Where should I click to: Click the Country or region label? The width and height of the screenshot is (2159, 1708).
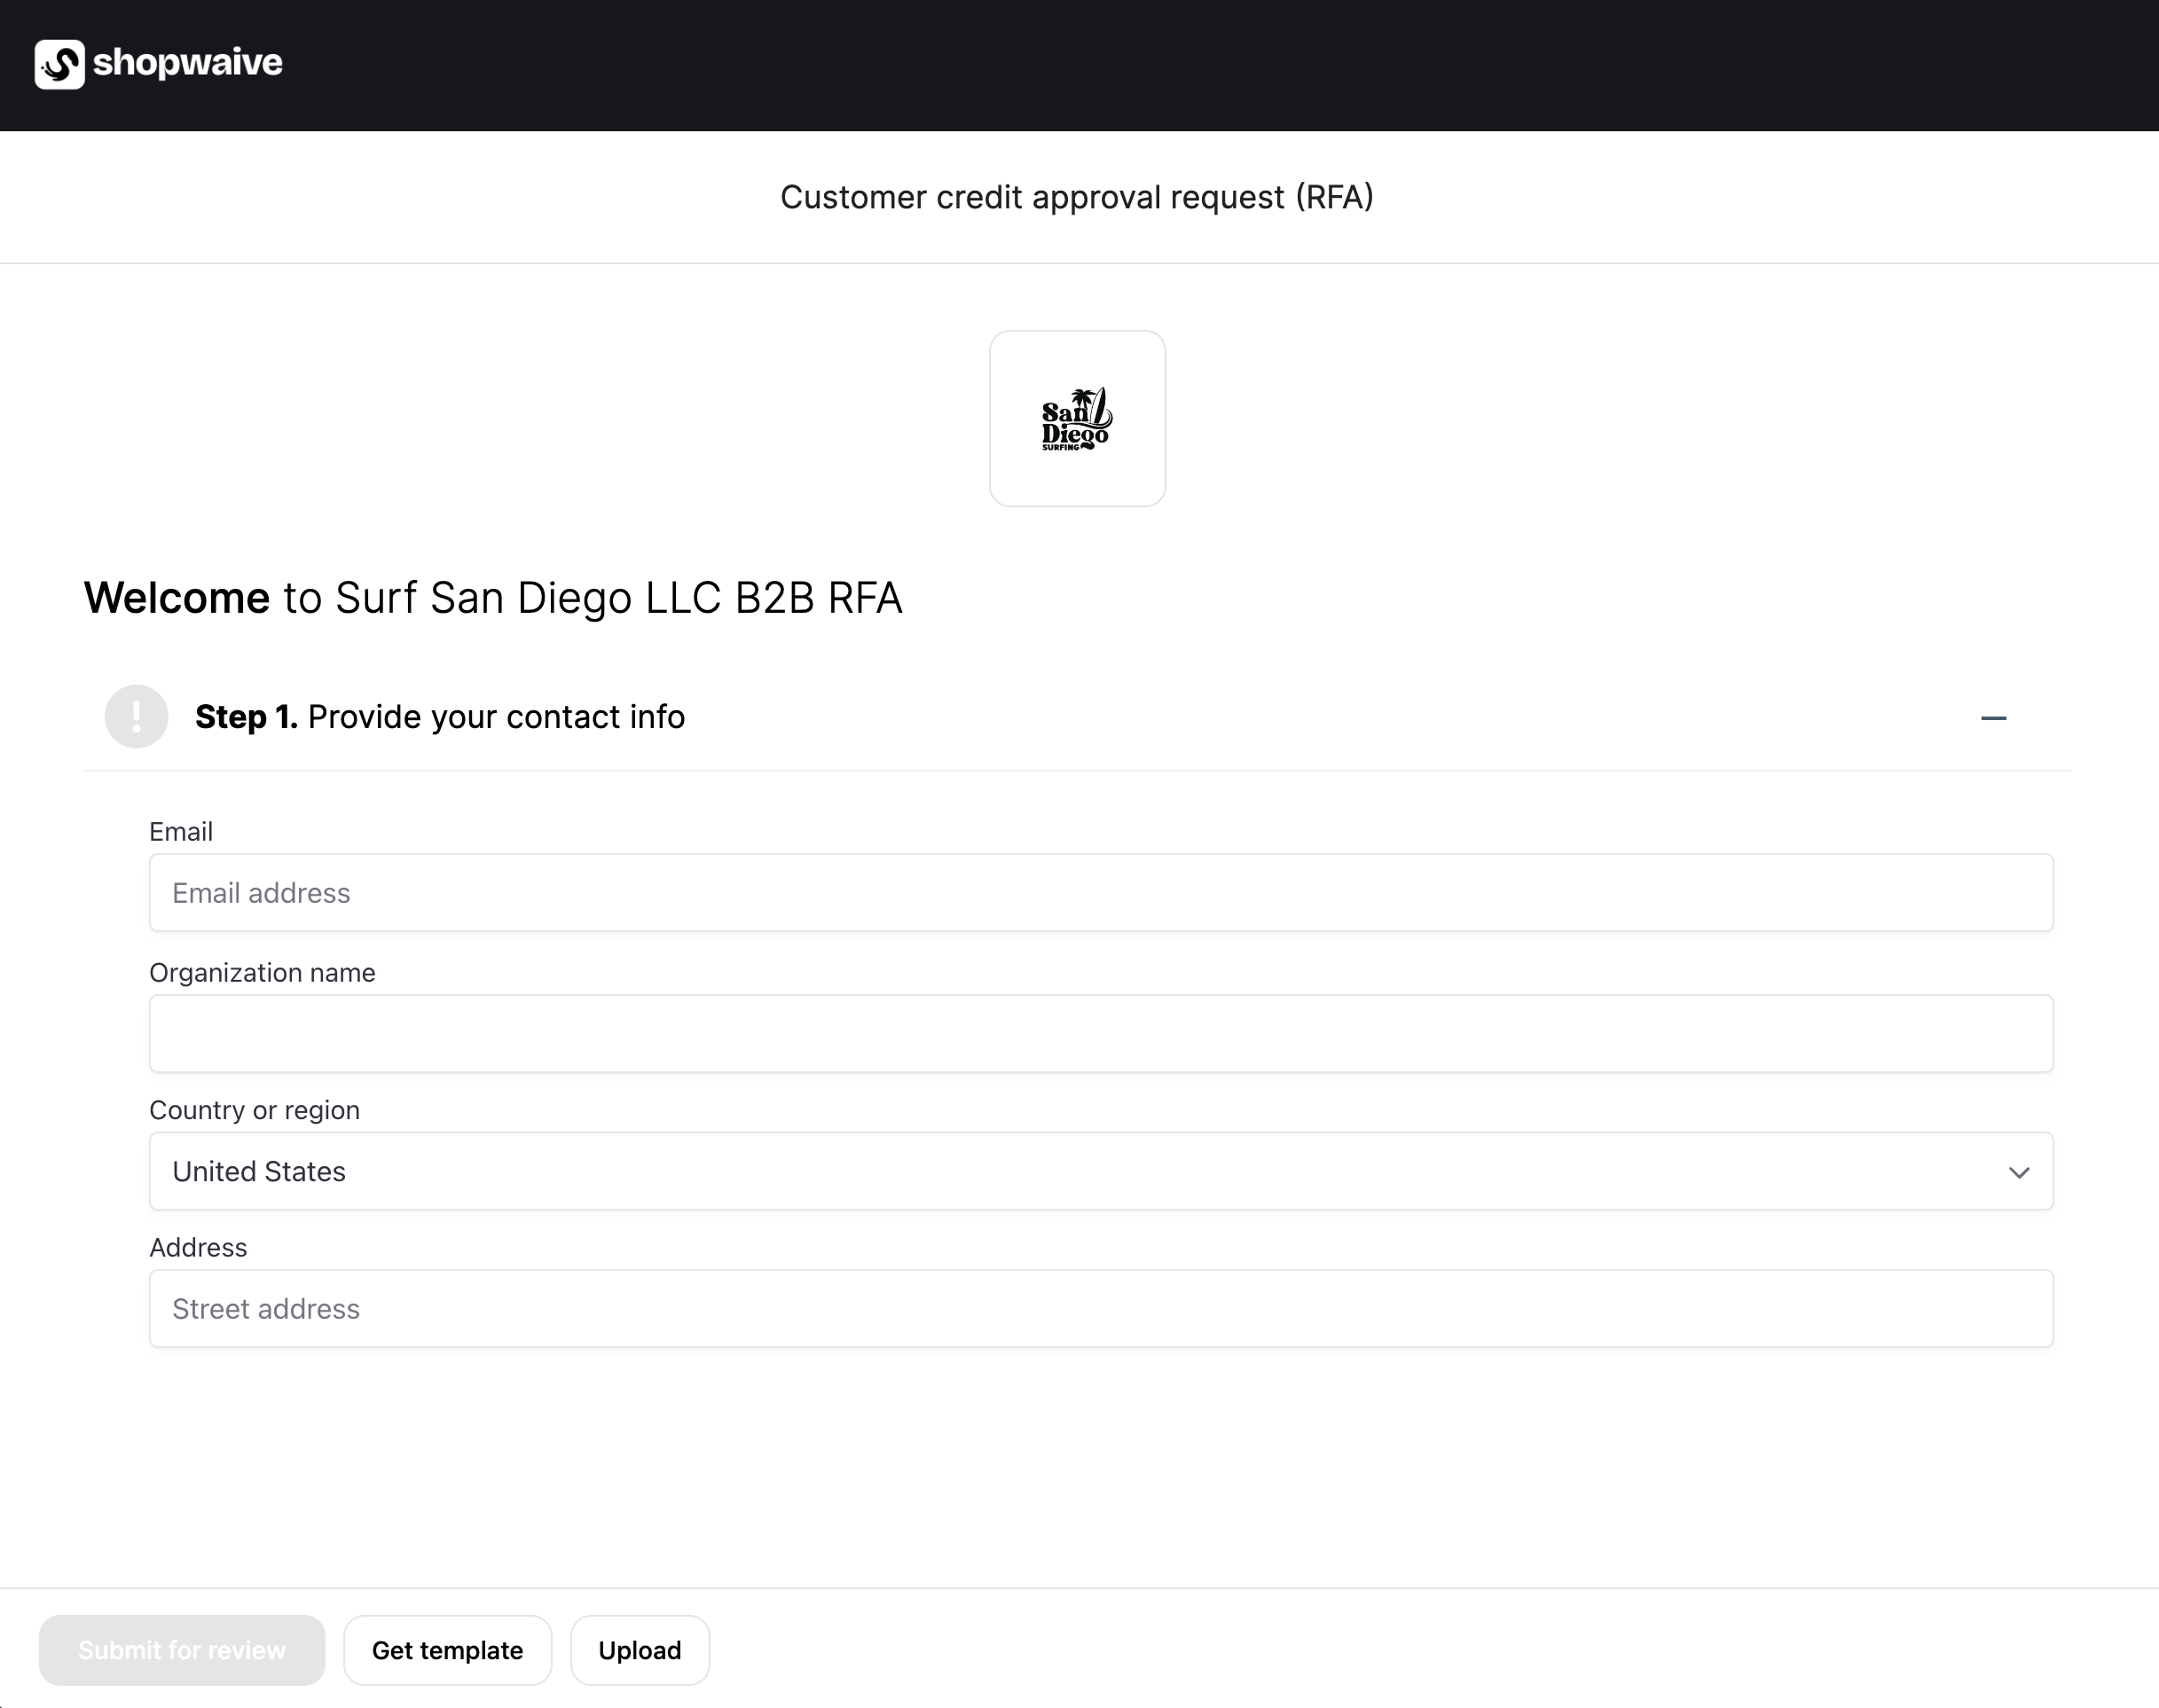click(254, 1110)
